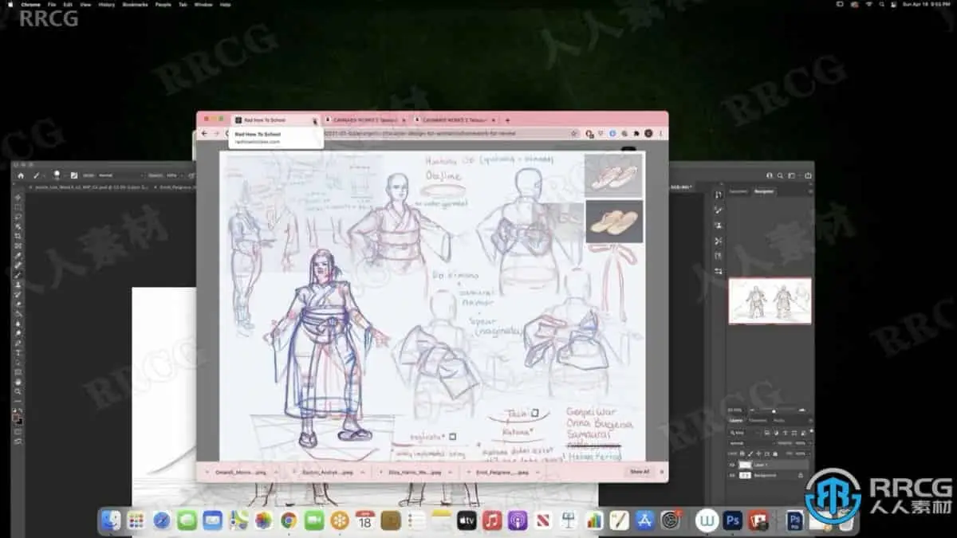Select the Clone Stamp tool in Photoshop
Image resolution: width=957 pixels, height=538 pixels.
point(18,285)
